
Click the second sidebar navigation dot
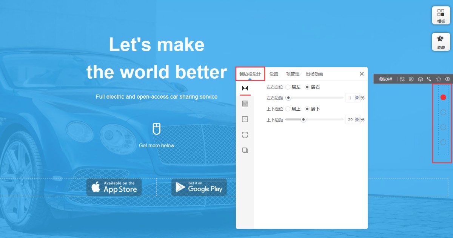point(443,112)
